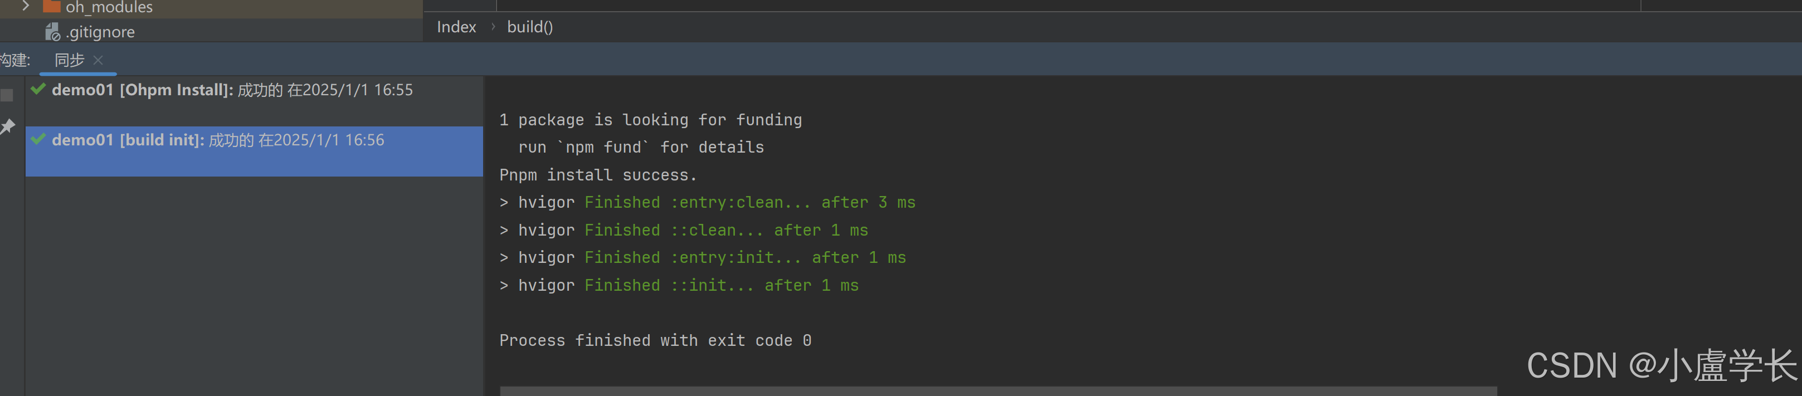Viewport: 1802px width, 396px height.
Task: Click the console horizontal scrollbar
Action: (999, 391)
